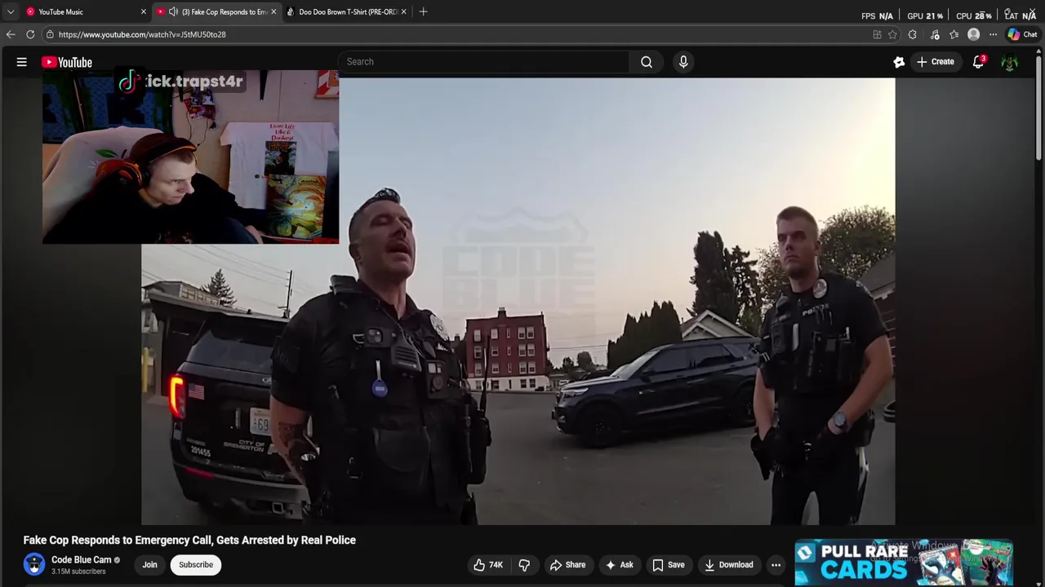
Task: Start voice search with the microphone
Action: pyautogui.click(x=683, y=62)
